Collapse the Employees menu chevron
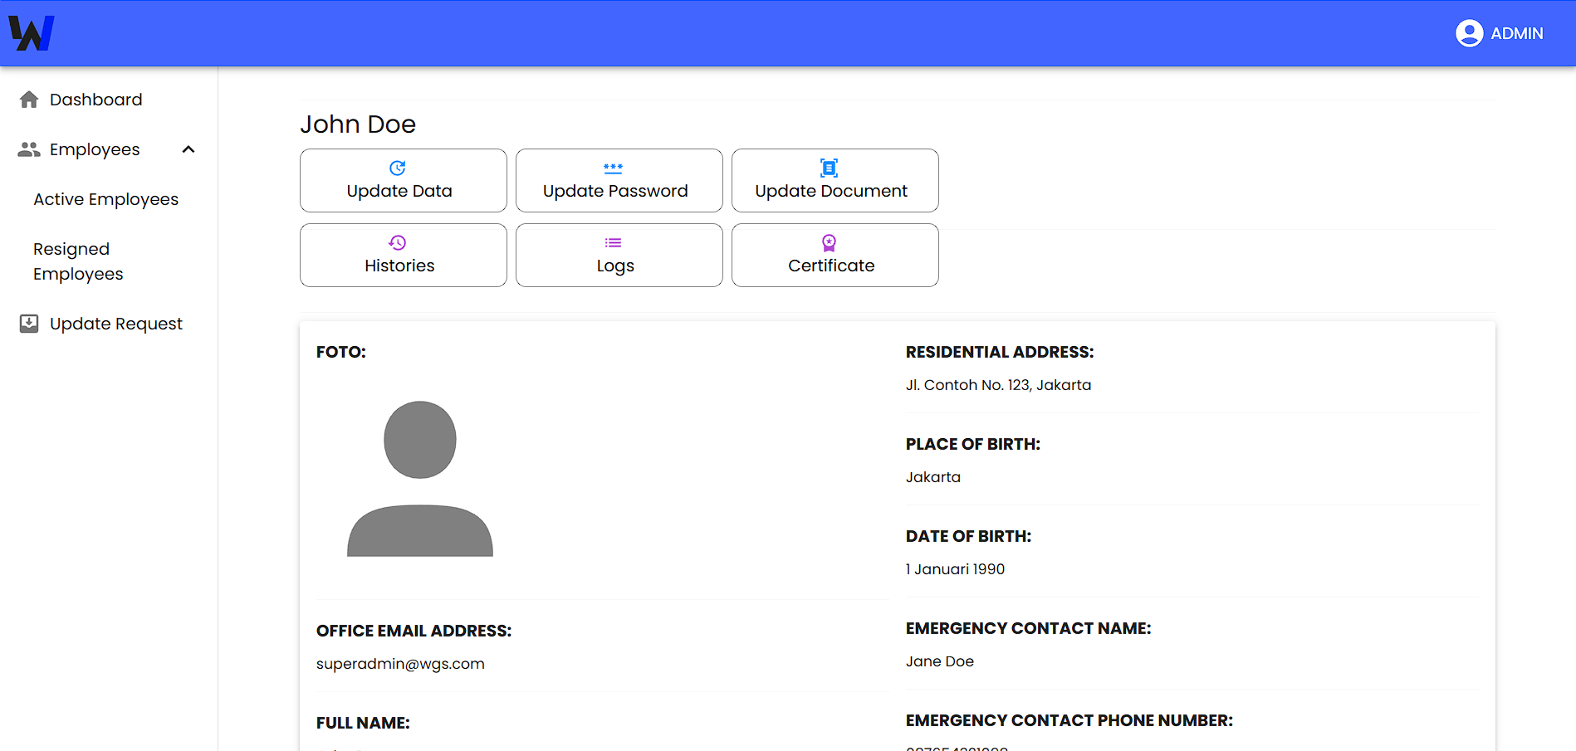The height and width of the screenshot is (751, 1576). (x=188, y=149)
